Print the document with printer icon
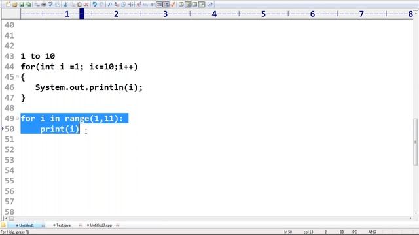419x235 pixels. pyautogui.click(x=44, y=5)
